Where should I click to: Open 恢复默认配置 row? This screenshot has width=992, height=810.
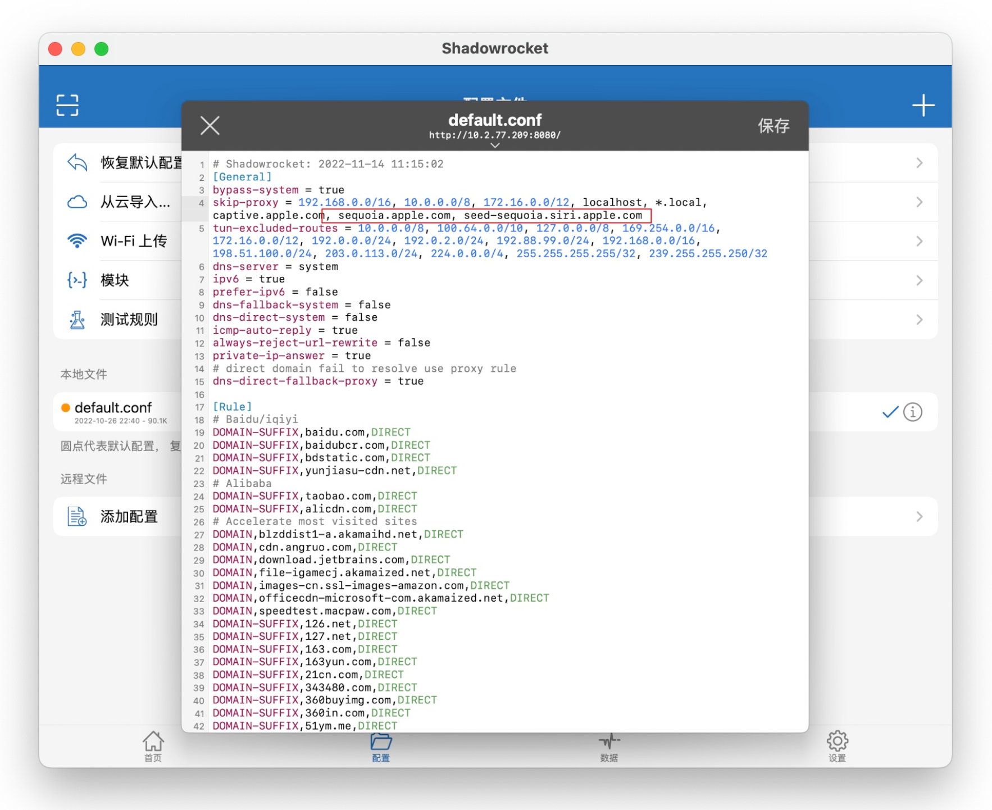coord(495,163)
